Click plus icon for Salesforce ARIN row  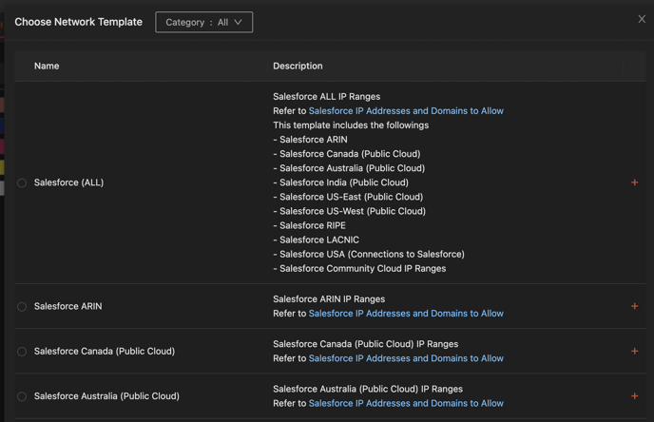[x=634, y=306]
